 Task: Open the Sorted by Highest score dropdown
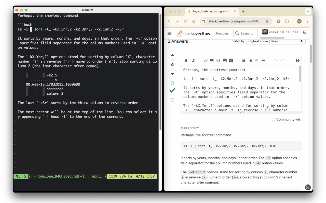pos(276,41)
